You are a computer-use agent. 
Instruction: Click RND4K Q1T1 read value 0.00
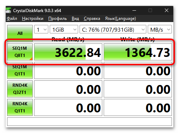(x=68, y=107)
